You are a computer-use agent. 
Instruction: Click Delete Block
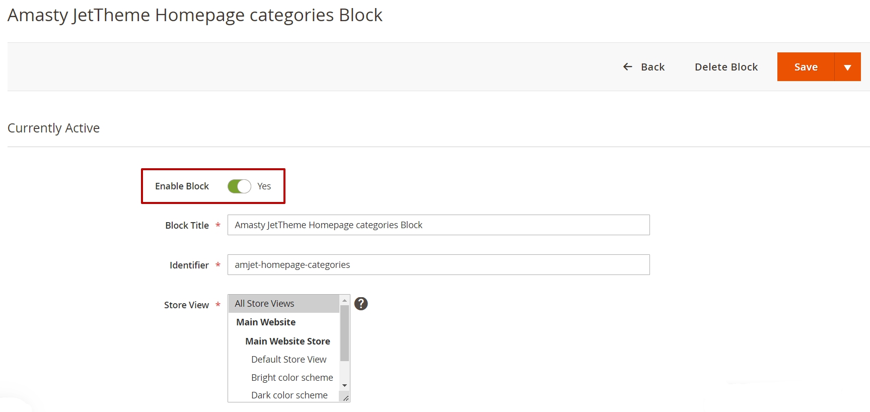tap(726, 67)
